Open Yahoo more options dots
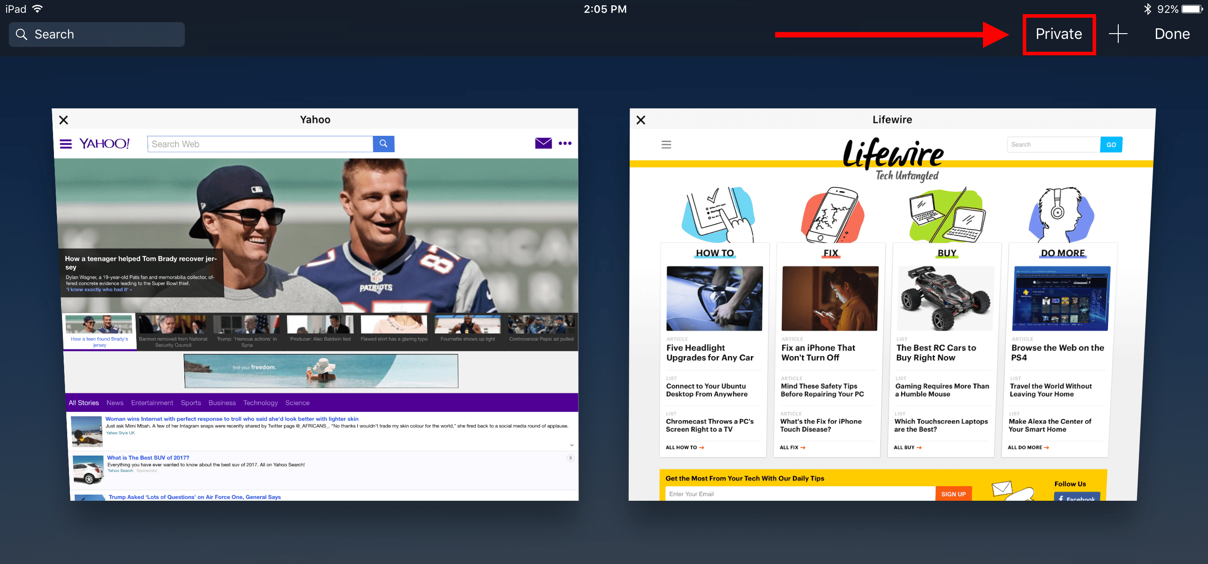The width and height of the screenshot is (1208, 564). (x=565, y=144)
